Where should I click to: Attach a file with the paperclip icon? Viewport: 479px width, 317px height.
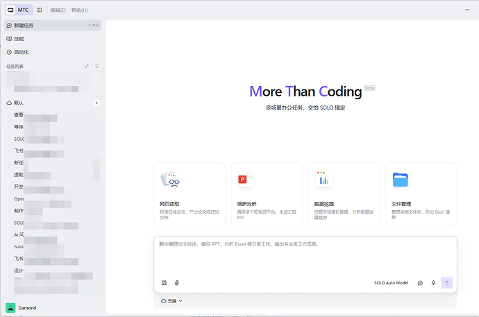tap(176, 283)
